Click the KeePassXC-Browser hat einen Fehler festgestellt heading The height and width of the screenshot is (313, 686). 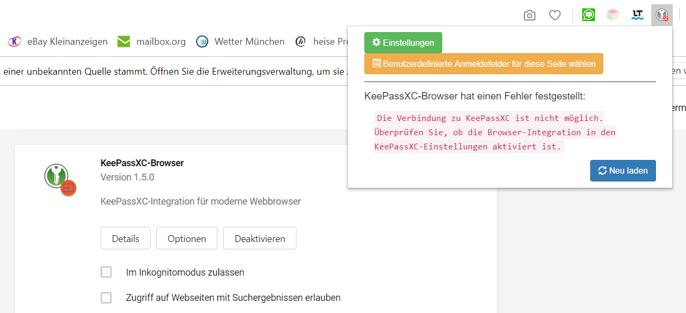pyautogui.click(x=475, y=96)
